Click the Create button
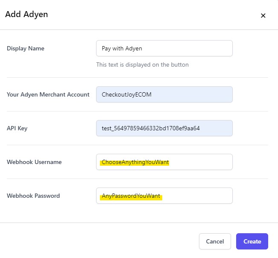Viewport: 278px width, 258px height. (x=252, y=241)
